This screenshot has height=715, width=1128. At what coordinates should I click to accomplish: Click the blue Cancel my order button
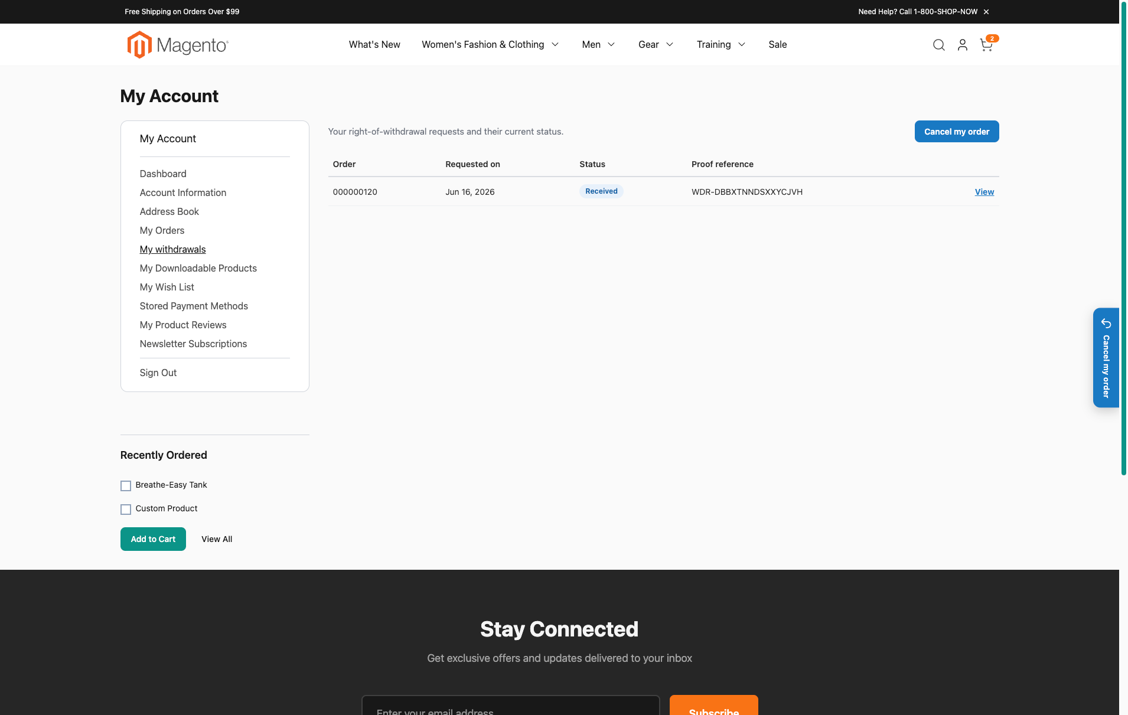pos(957,132)
